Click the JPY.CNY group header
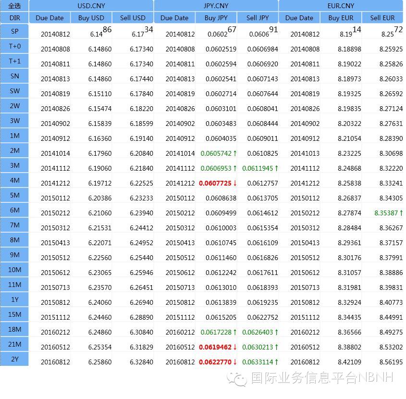Viewport: 406px width, 399px height. coord(216,6)
